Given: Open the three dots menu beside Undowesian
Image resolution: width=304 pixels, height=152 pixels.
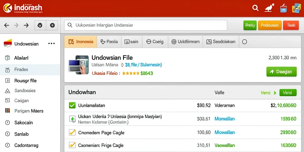Looking at the screenshot, I should (51, 44).
